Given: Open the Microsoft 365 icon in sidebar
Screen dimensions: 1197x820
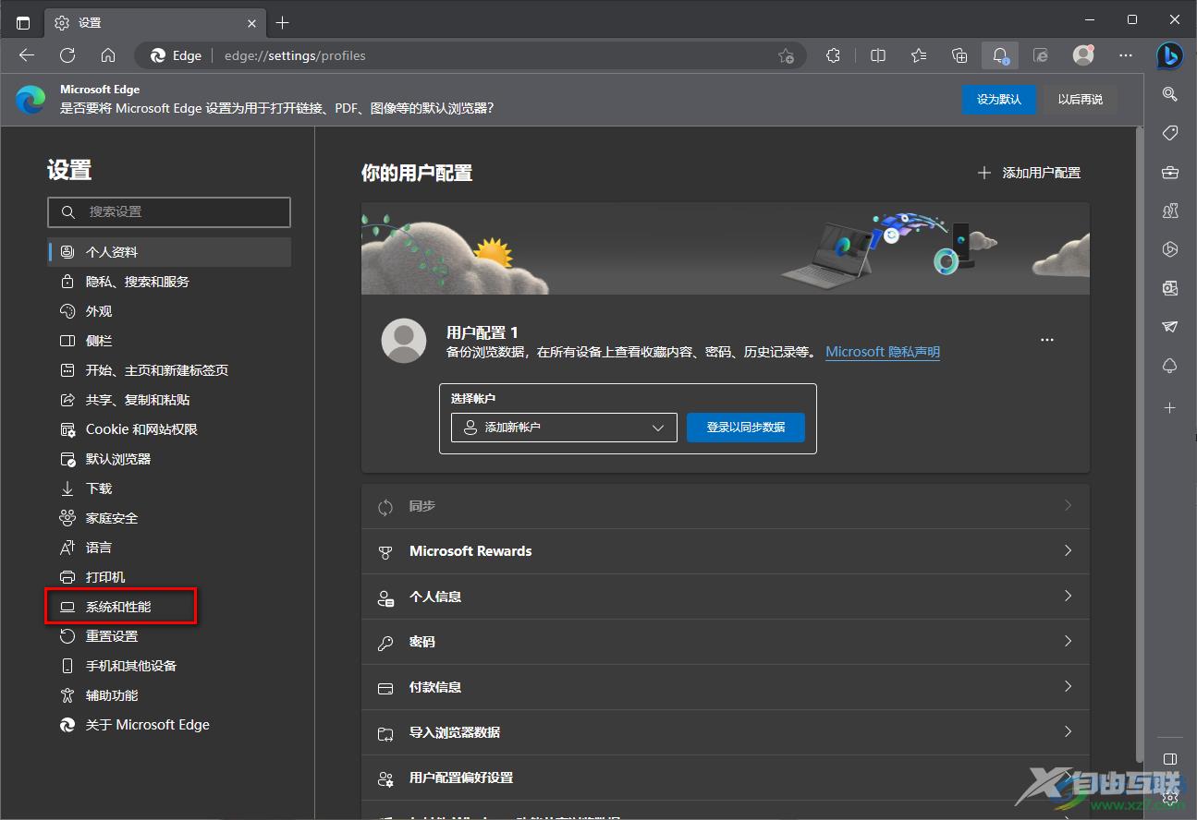Looking at the screenshot, I should (1170, 249).
